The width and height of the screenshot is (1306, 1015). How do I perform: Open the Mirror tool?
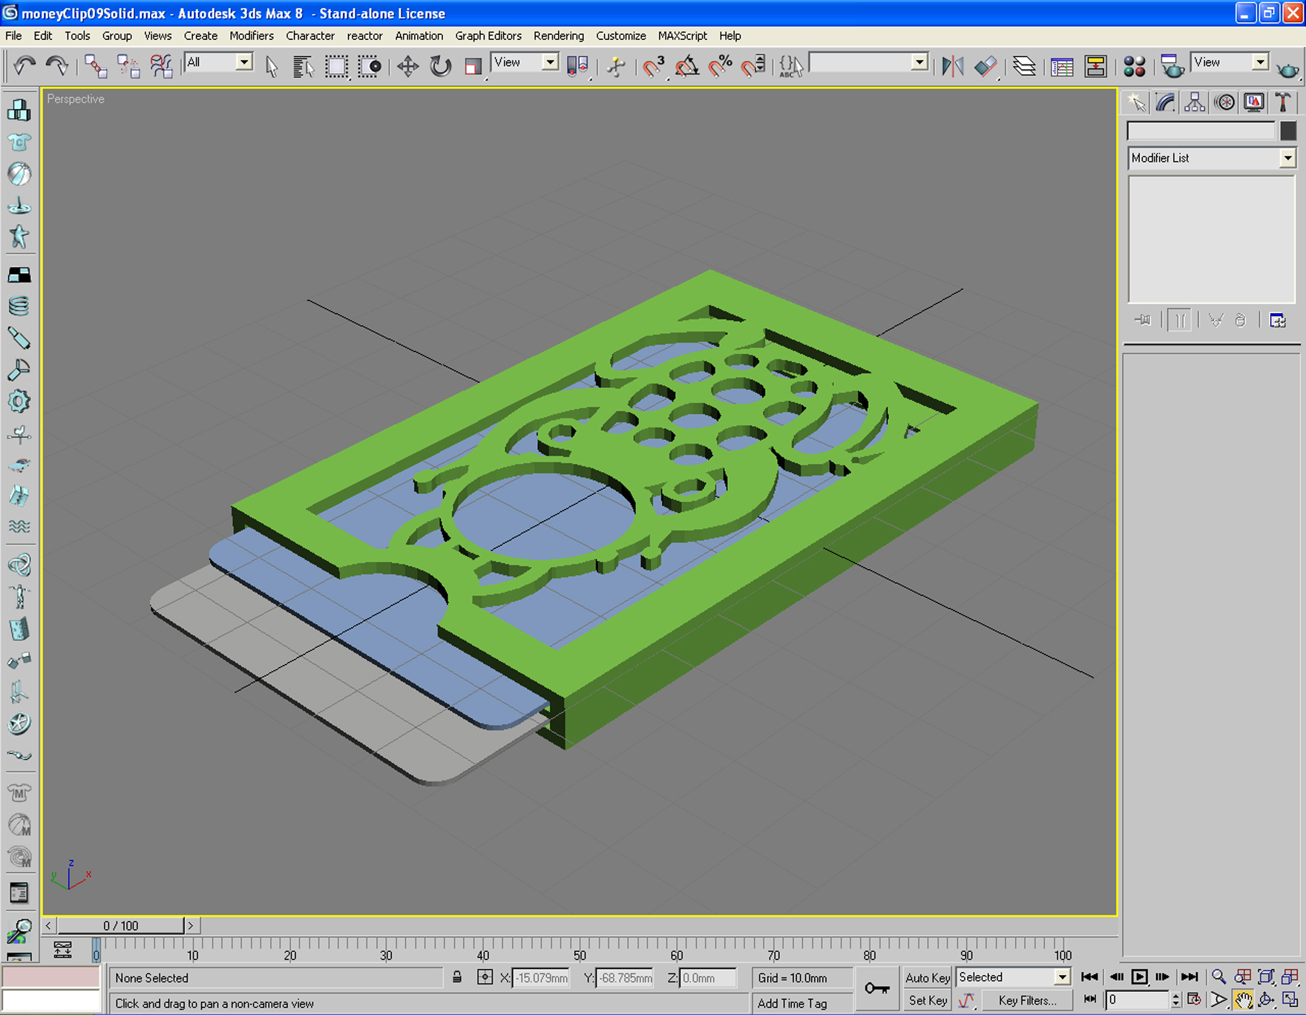pyautogui.click(x=953, y=67)
